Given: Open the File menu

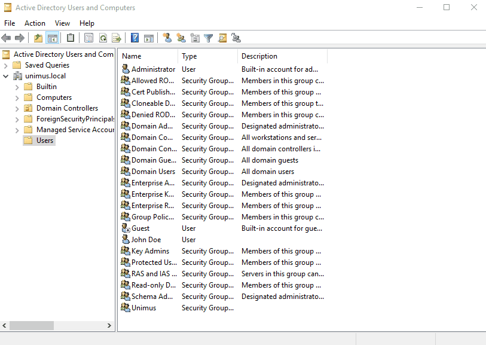Looking at the screenshot, I should pyautogui.click(x=10, y=23).
